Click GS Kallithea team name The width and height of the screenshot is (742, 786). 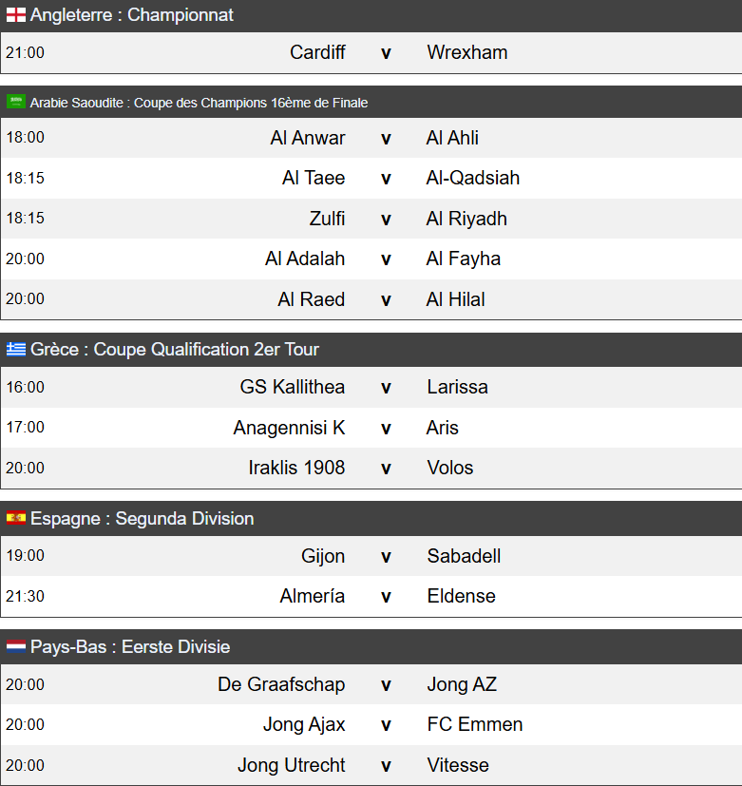[x=292, y=387]
